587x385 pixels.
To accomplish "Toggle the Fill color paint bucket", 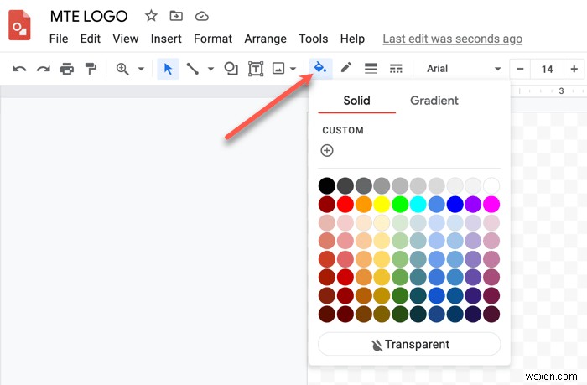I will pyautogui.click(x=320, y=69).
